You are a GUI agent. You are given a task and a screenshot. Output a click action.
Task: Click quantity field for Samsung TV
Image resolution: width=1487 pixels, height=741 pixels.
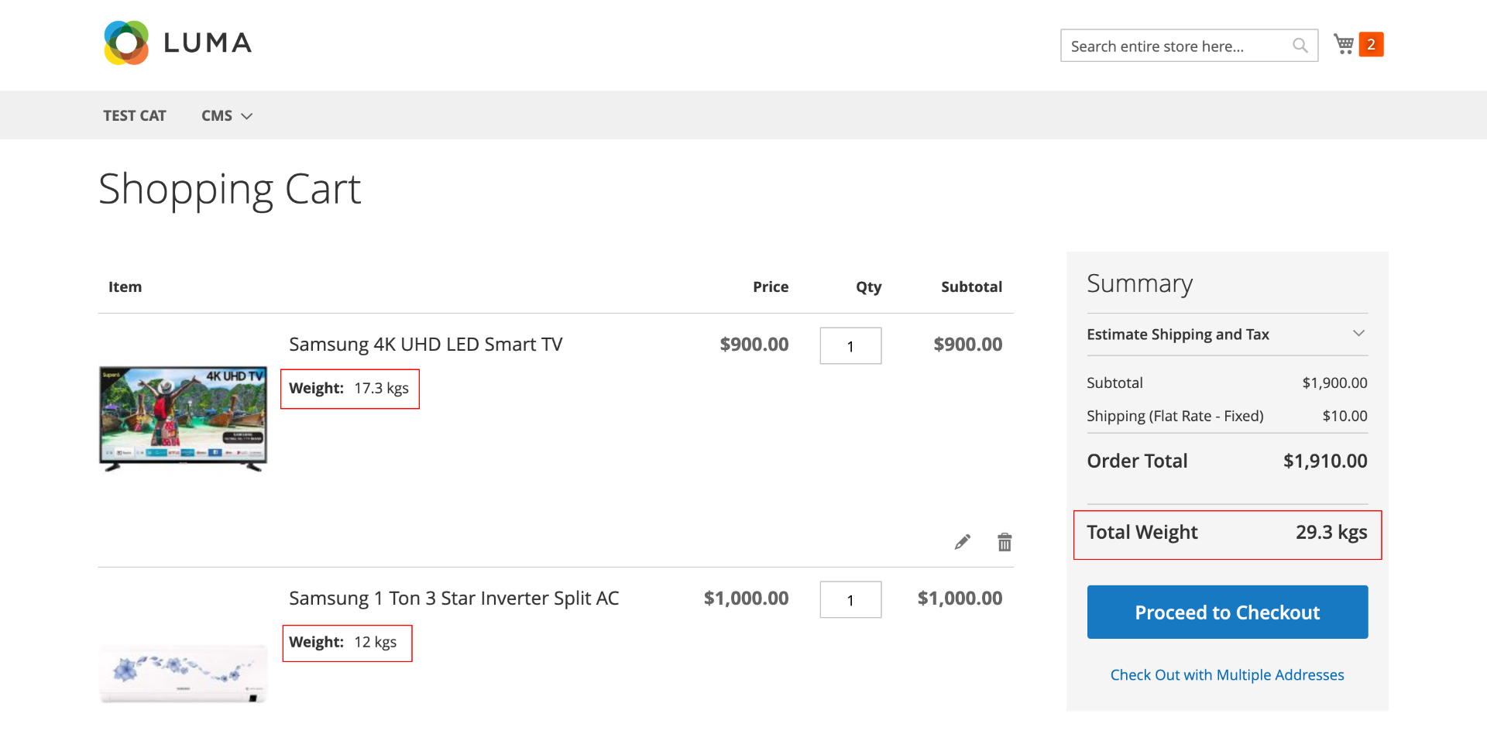point(850,345)
